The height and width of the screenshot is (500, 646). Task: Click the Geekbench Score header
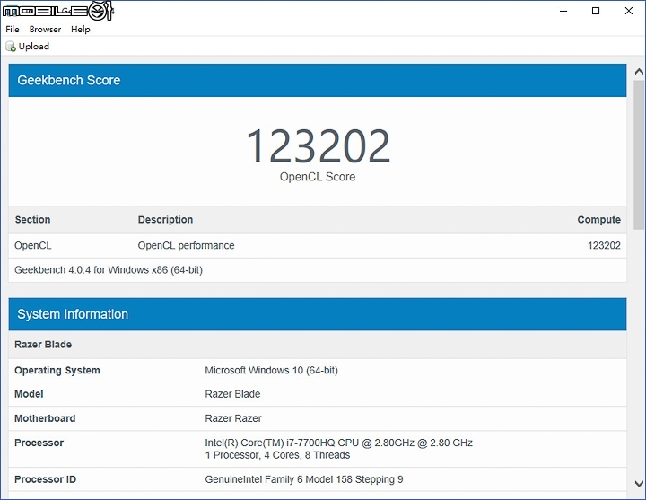(x=318, y=80)
